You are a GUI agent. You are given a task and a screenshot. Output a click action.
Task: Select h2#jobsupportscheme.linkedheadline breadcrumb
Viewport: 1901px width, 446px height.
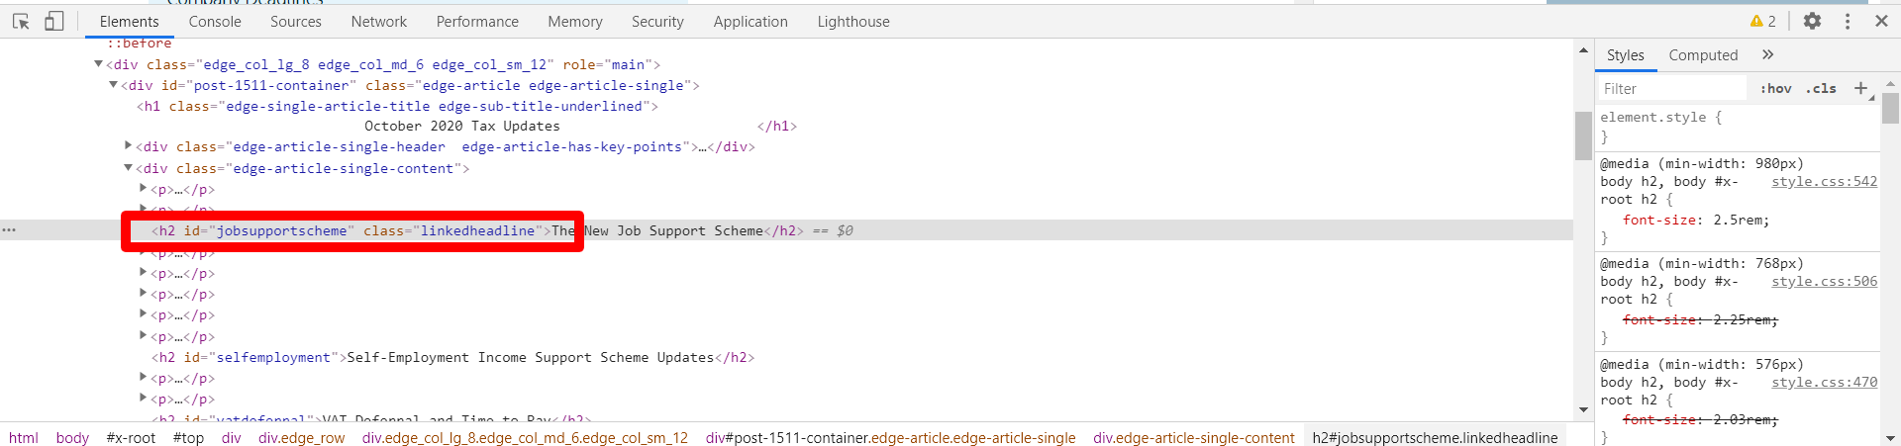click(1435, 437)
